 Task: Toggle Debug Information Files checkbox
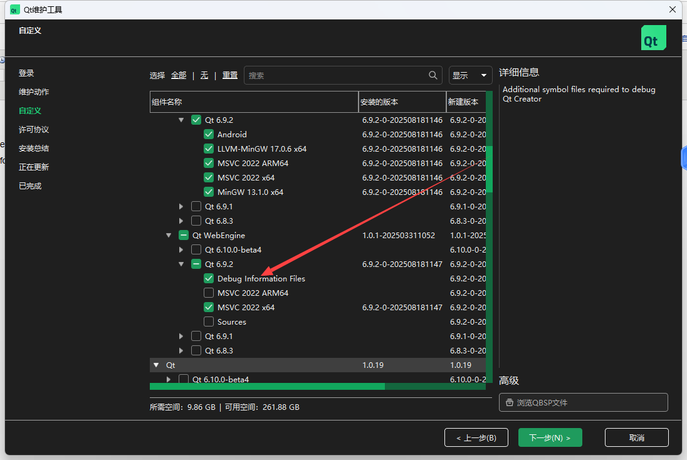pos(209,279)
